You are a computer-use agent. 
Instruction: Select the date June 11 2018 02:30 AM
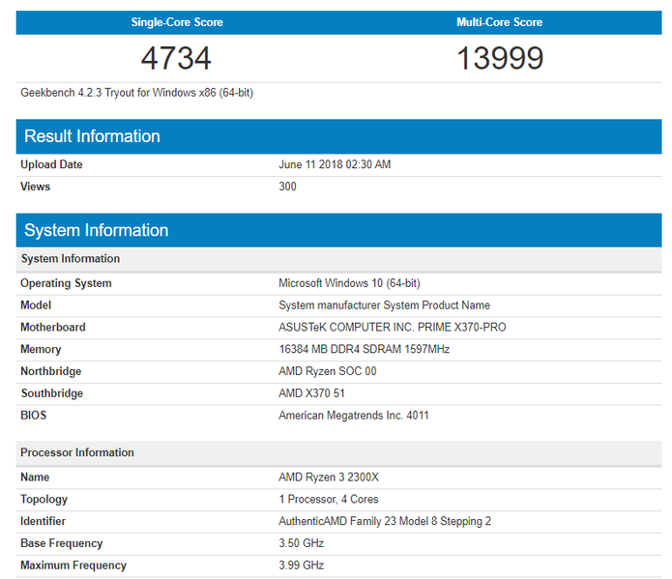[335, 164]
